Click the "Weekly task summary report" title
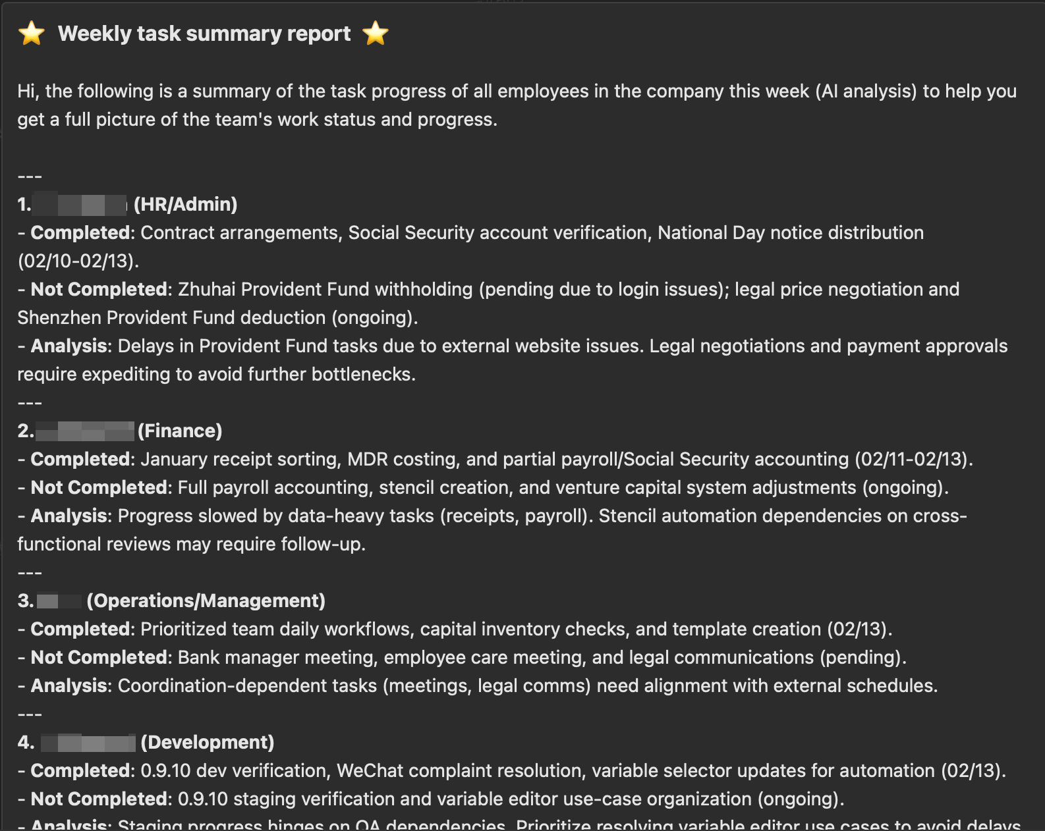1045x831 pixels. [x=204, y=34]
